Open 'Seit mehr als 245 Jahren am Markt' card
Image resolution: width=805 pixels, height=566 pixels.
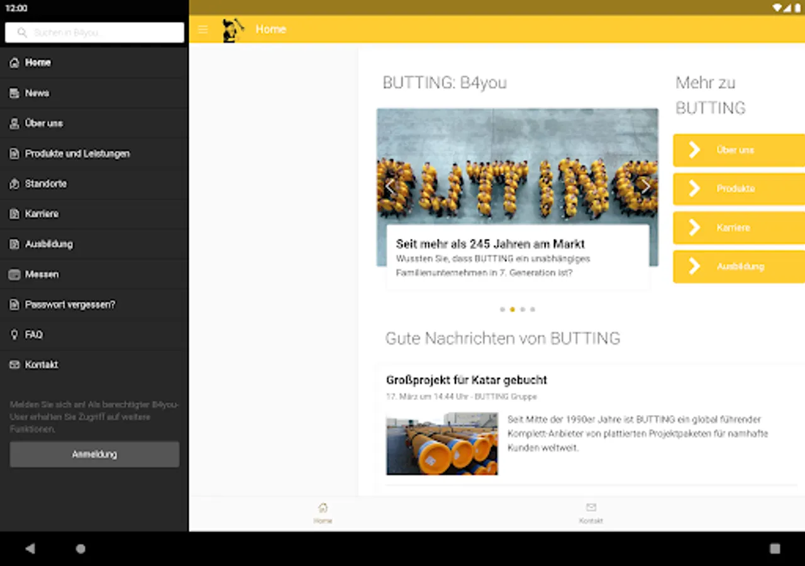[x=518, y=257]
